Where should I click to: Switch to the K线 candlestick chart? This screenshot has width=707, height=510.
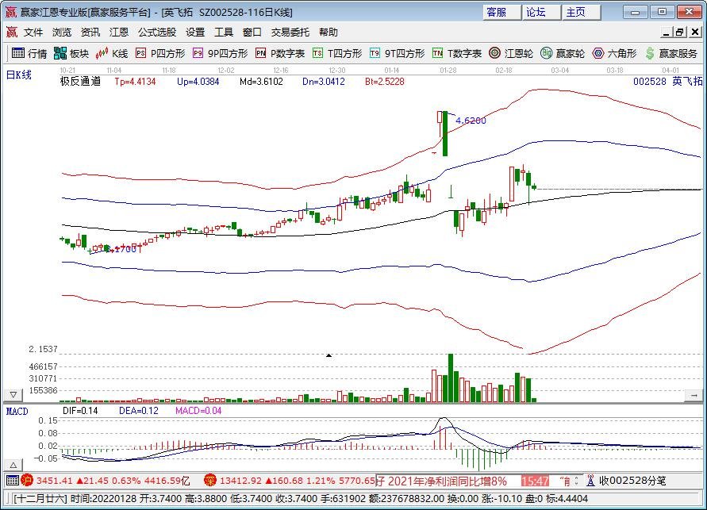pyautogui.click(x=111, y=54)
